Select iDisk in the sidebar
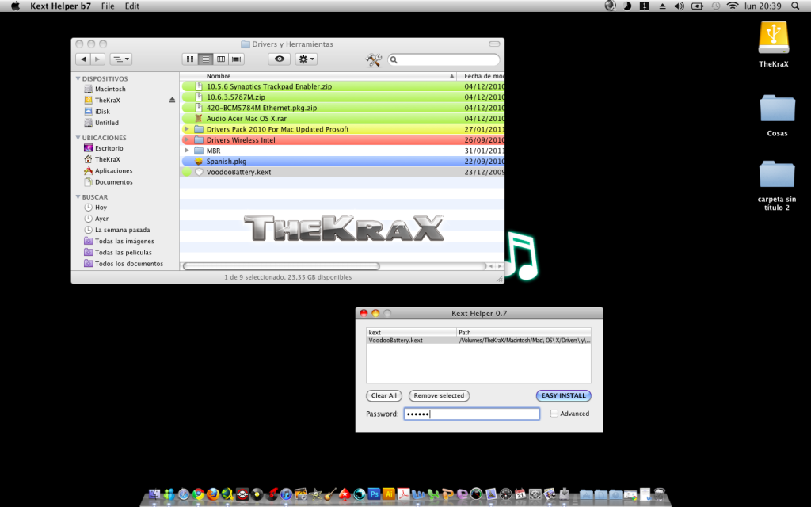 click(102, 111)
